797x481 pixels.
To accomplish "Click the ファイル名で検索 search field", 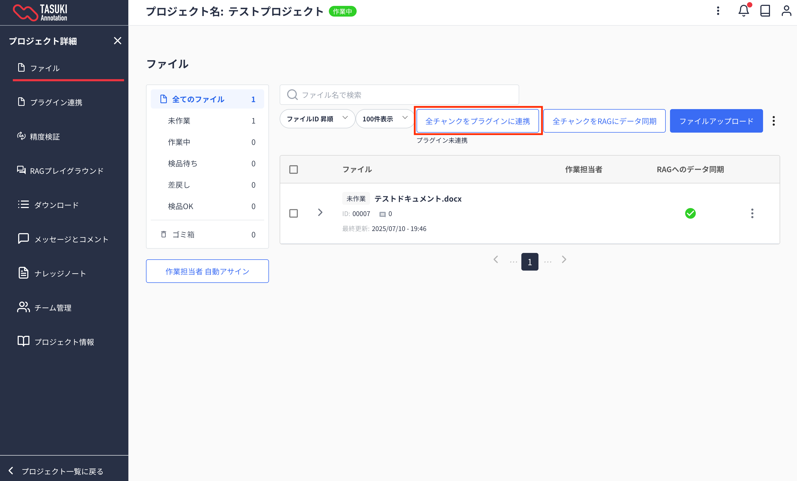I will (399, 95).
